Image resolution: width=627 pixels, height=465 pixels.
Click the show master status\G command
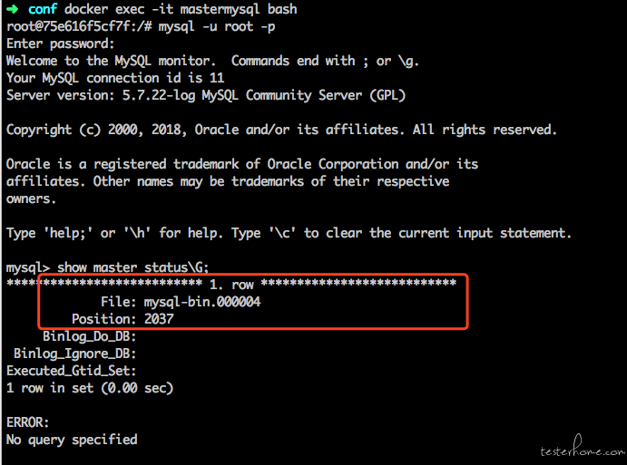tap(132, 266)
